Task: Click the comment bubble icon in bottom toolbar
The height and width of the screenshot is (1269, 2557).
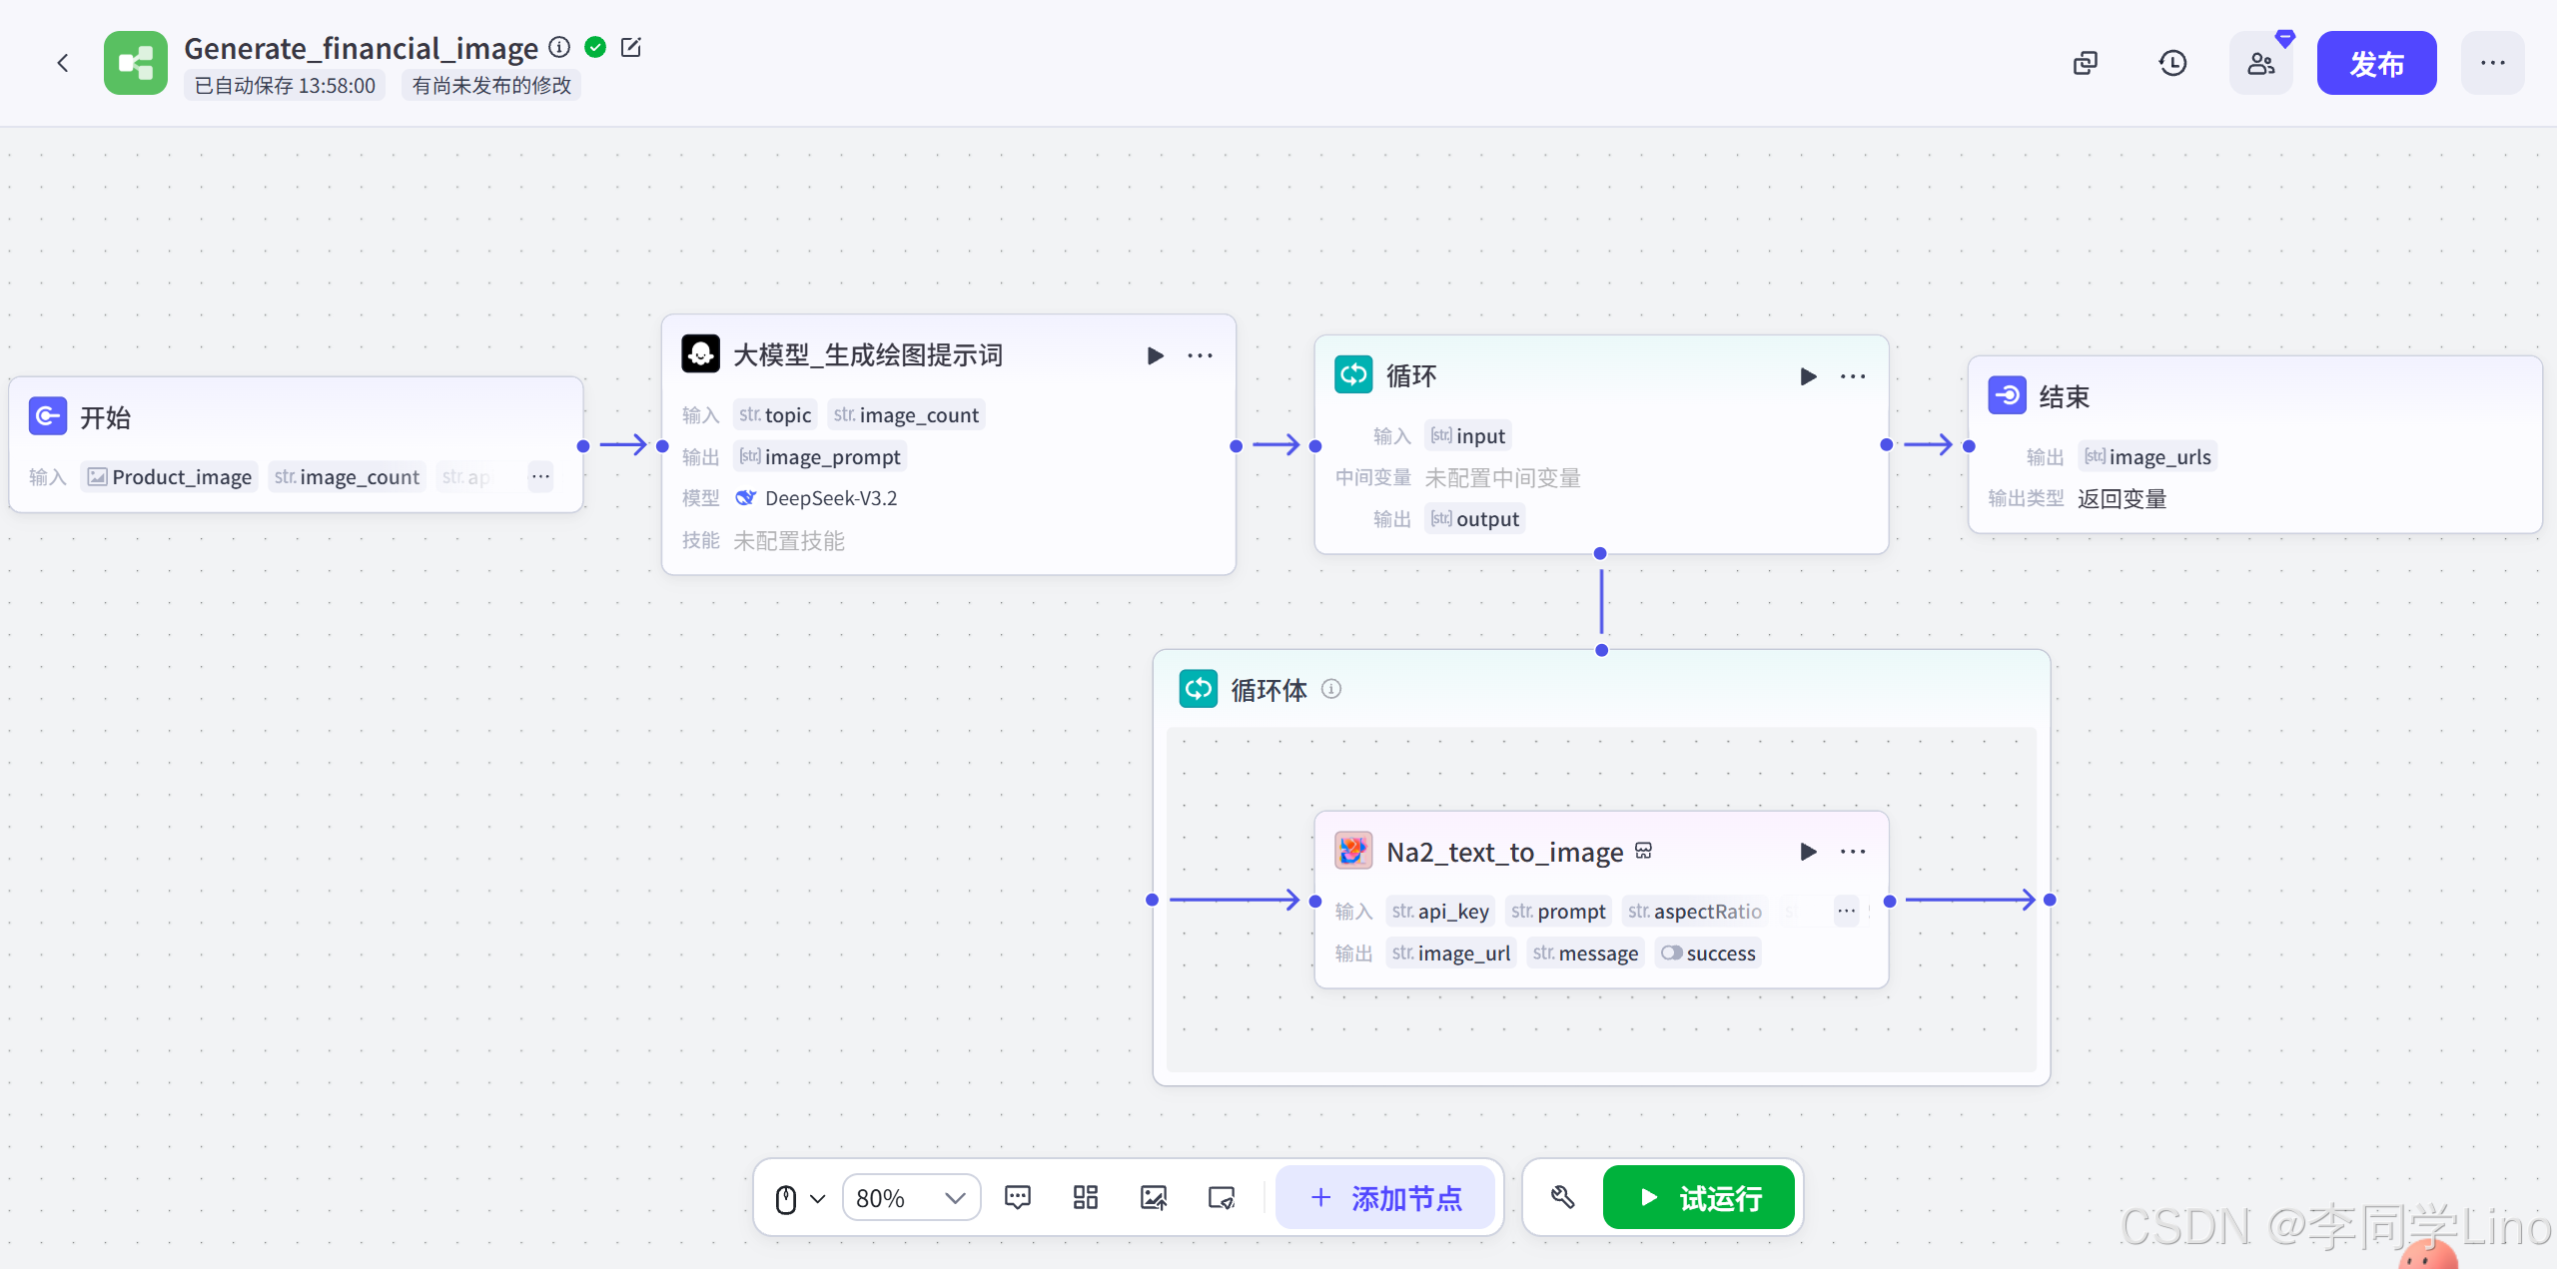Action: point(1018,1197)
